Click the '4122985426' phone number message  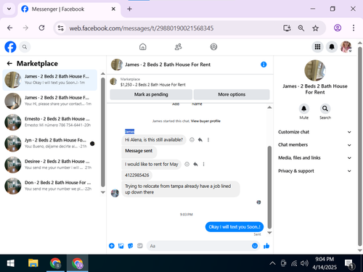137,176
